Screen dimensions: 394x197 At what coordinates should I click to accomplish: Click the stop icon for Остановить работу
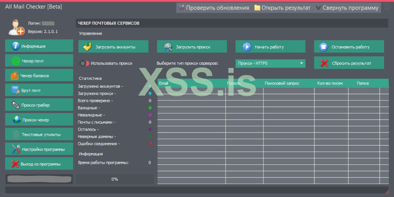[x=324, y=47]
